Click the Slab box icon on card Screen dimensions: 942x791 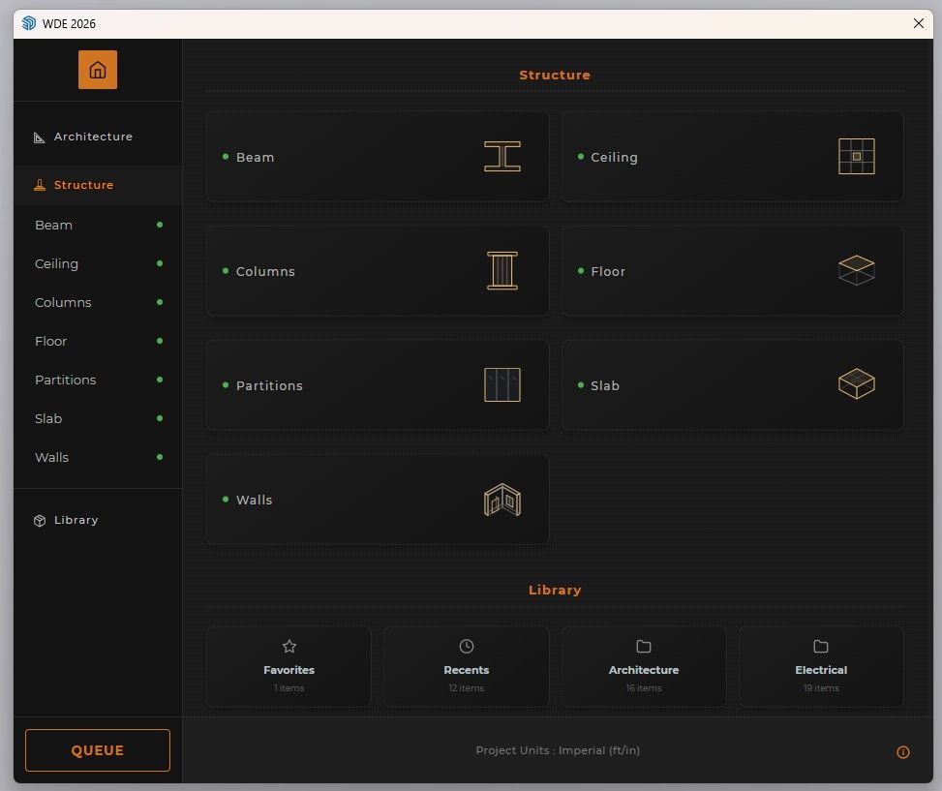pyautogui.click(x=856, y=383)
